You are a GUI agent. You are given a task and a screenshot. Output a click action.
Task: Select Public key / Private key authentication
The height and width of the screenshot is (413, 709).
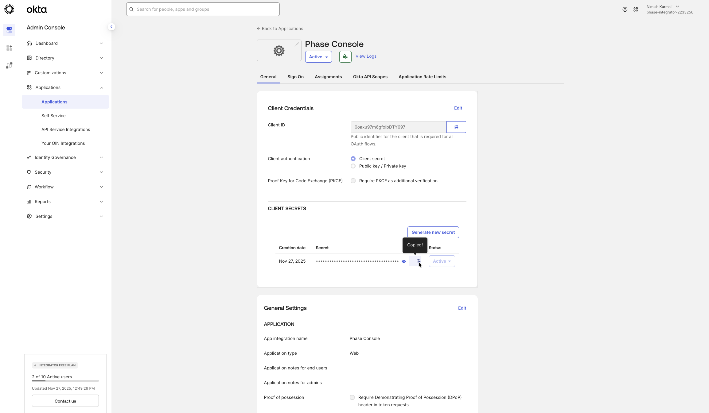(x=353, y=166)
